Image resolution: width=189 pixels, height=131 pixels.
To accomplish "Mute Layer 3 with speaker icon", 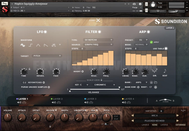I will pos(86,102).
